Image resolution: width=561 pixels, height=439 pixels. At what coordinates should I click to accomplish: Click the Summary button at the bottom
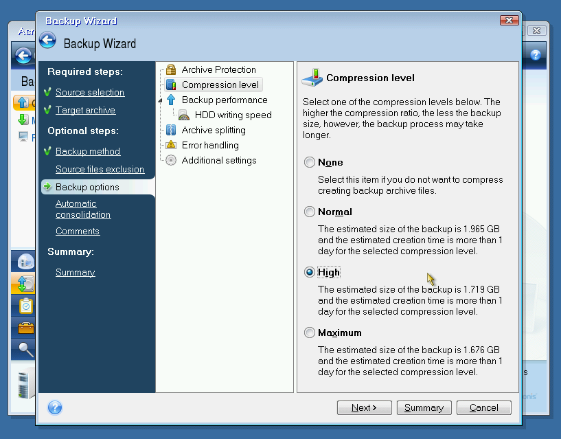click(x=424, y=407)
